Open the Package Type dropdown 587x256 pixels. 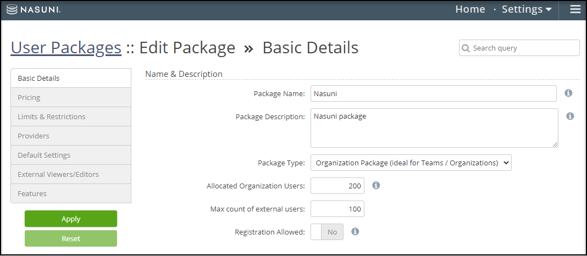411,163
